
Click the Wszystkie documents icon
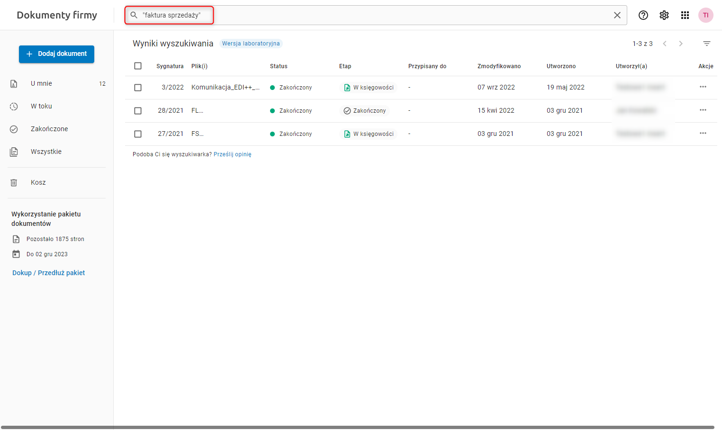coord(14,152)
